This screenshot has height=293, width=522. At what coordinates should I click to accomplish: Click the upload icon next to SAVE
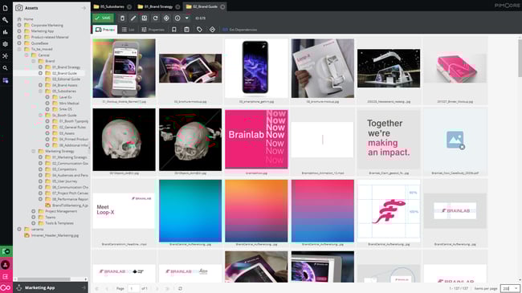click(122, 18)
